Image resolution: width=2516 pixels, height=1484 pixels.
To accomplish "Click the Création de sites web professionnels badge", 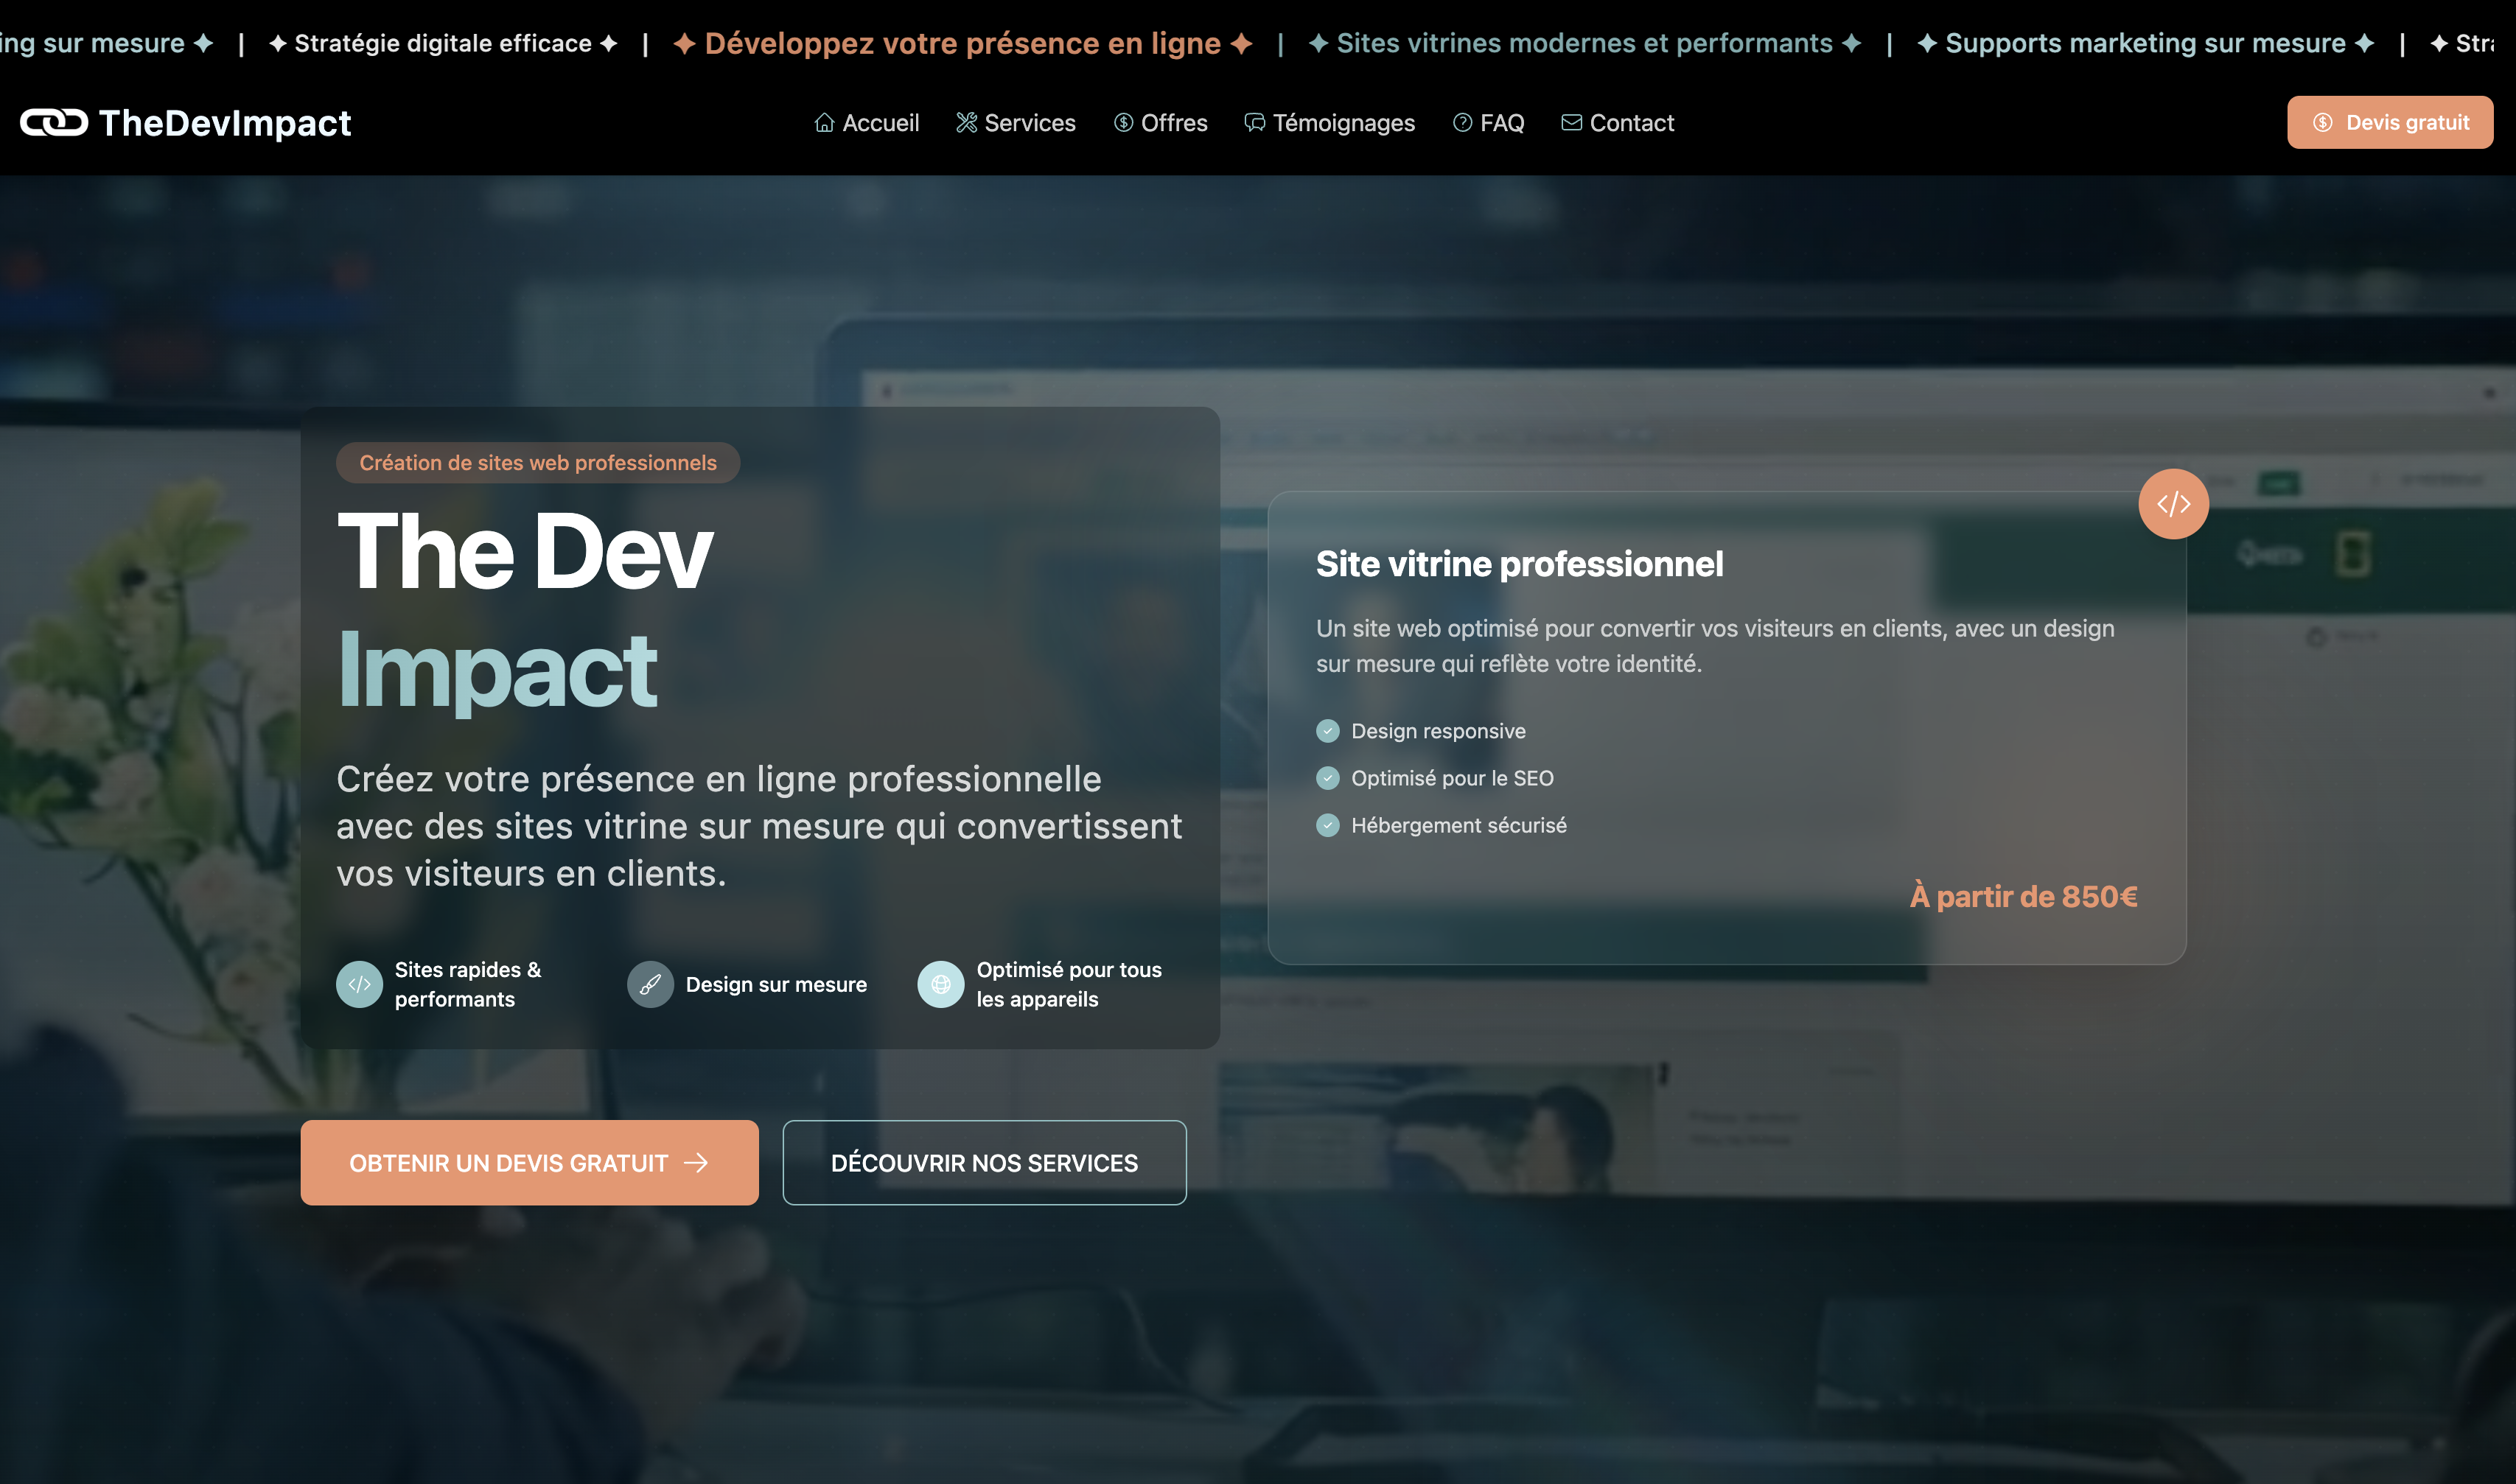I will click(538, 462).
